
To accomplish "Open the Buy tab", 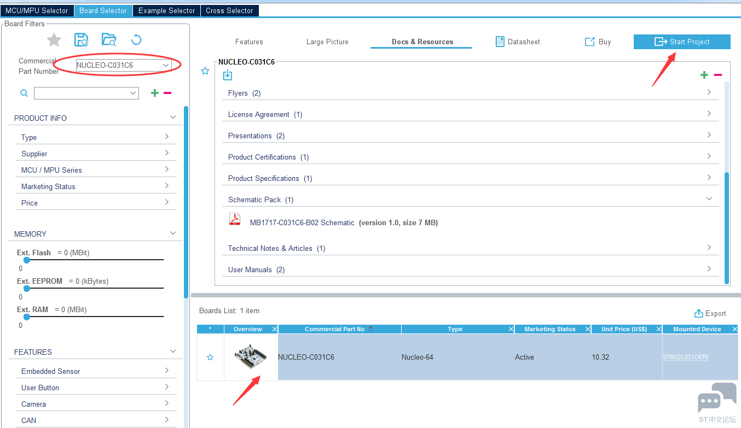I will click(x=598, y=42).
